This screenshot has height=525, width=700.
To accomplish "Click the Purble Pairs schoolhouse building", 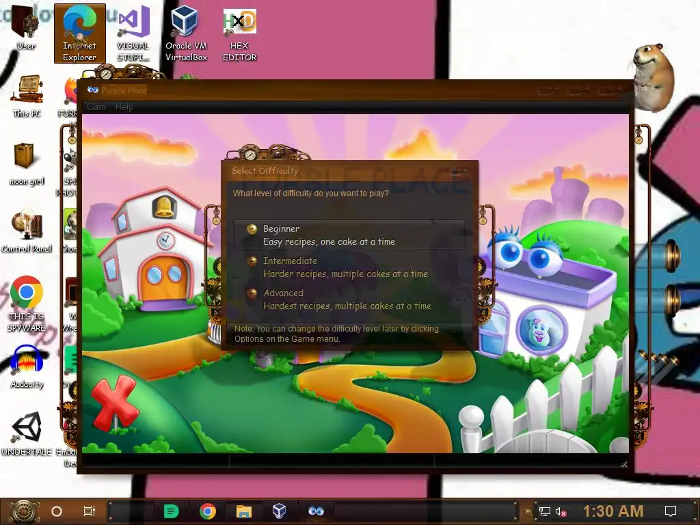I will [154, 250].
